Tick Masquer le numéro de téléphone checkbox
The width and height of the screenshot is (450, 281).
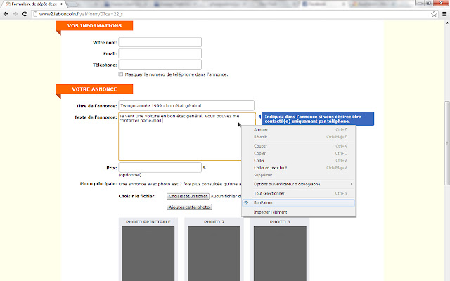(x=121, y=74)
